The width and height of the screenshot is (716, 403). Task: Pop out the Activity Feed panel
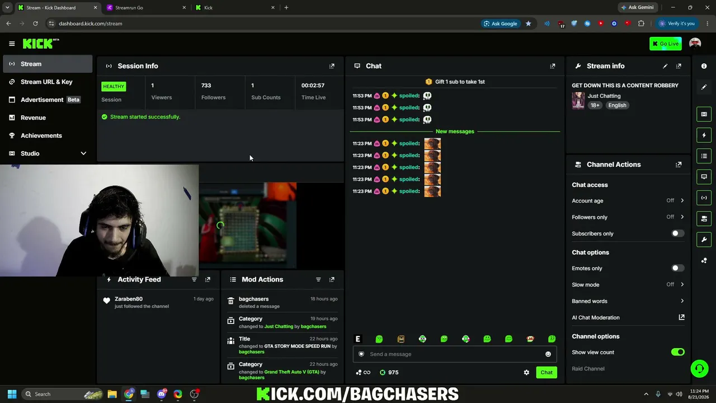[208, 279]
